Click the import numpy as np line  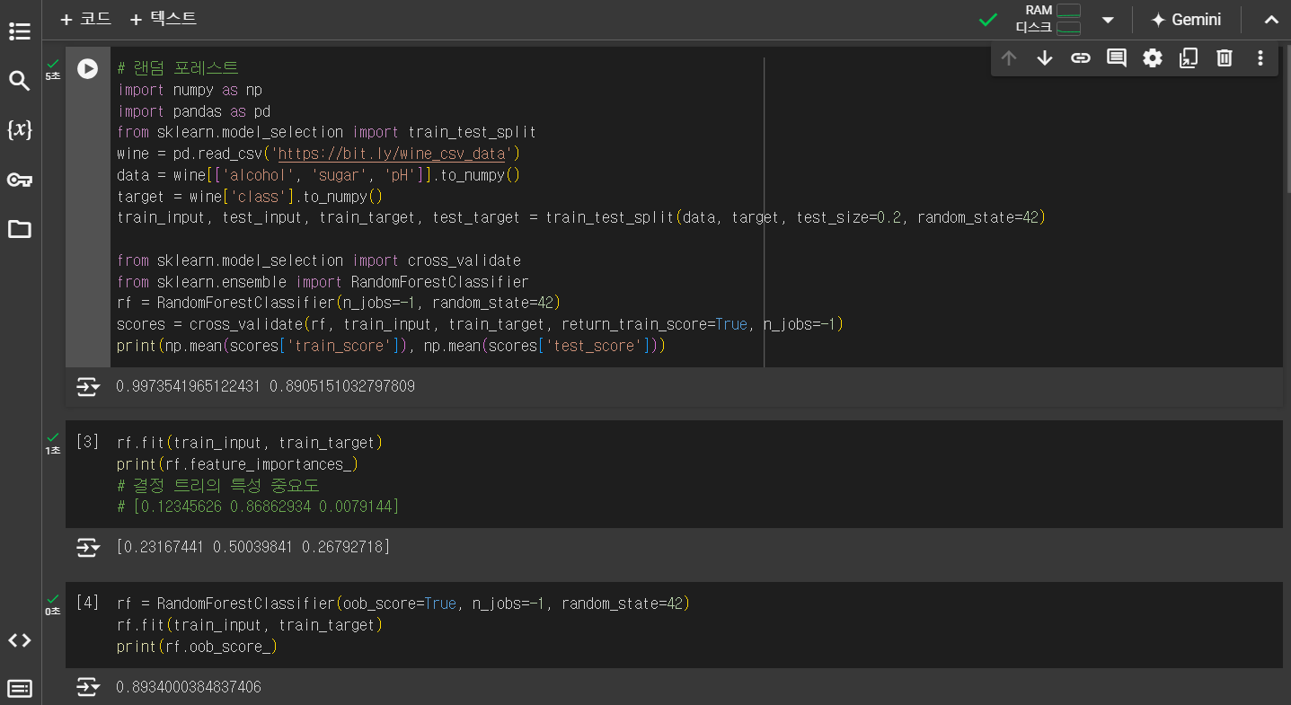point(190,90)
